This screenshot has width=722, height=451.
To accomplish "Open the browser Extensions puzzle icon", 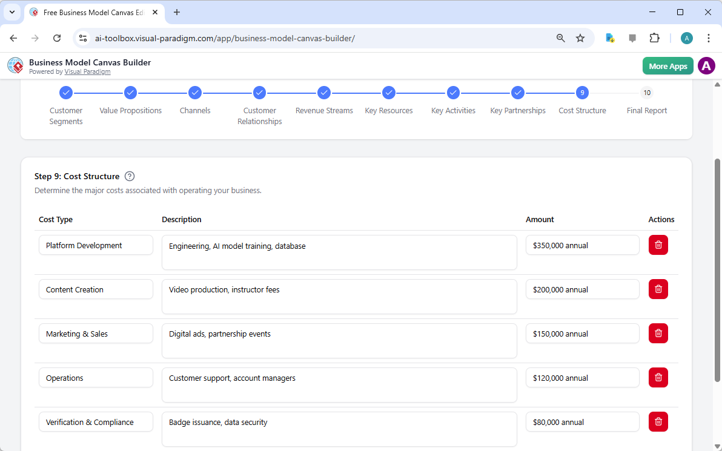I will coord(654,38).
